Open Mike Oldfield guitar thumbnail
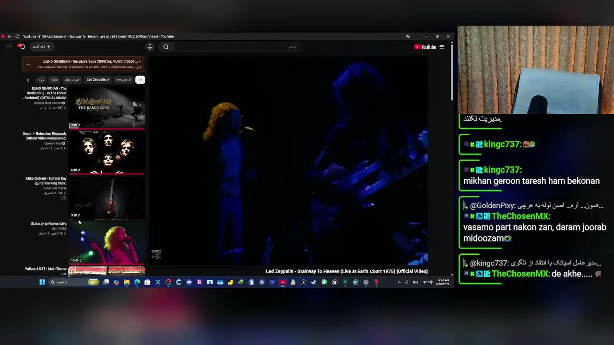This screenshot has height=345, width=614. (x=106, y=198)
